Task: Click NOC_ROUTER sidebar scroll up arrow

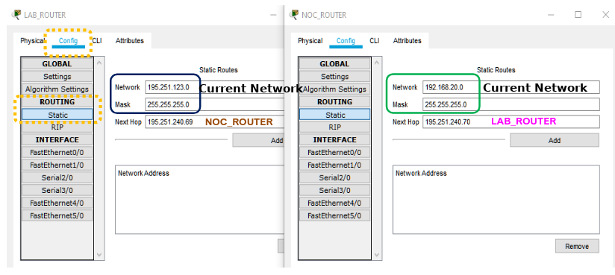Action: (x=376, y=63)
